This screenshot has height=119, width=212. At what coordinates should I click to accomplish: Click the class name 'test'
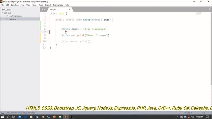61,14
